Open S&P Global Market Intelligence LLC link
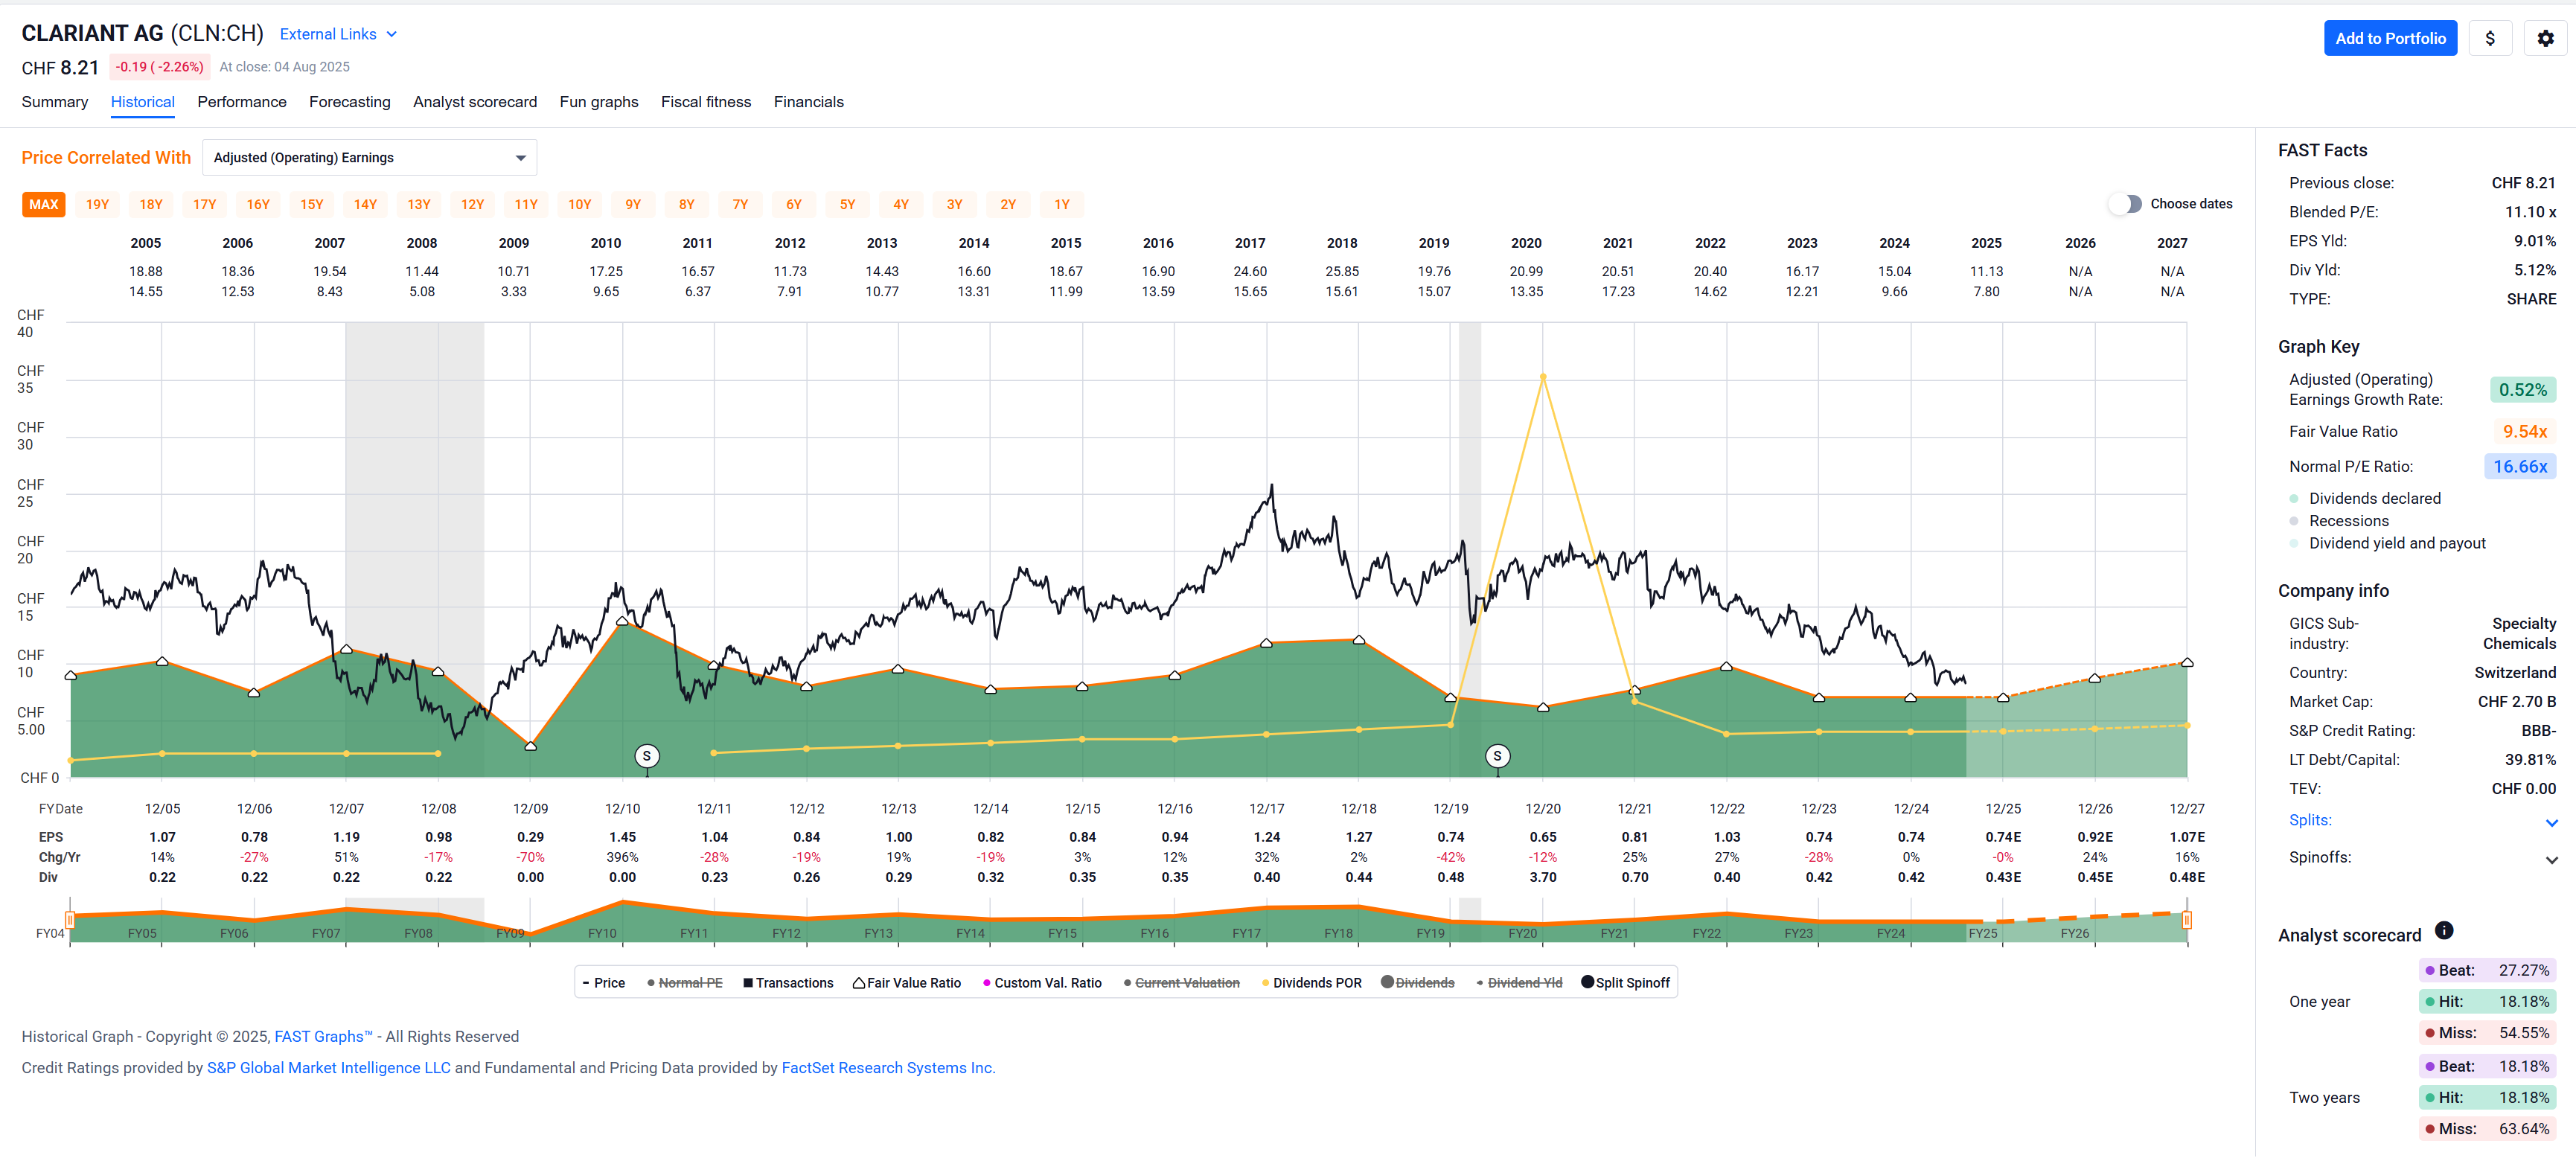This screenshot has width=2576, height=1158. coord(329,1068)
